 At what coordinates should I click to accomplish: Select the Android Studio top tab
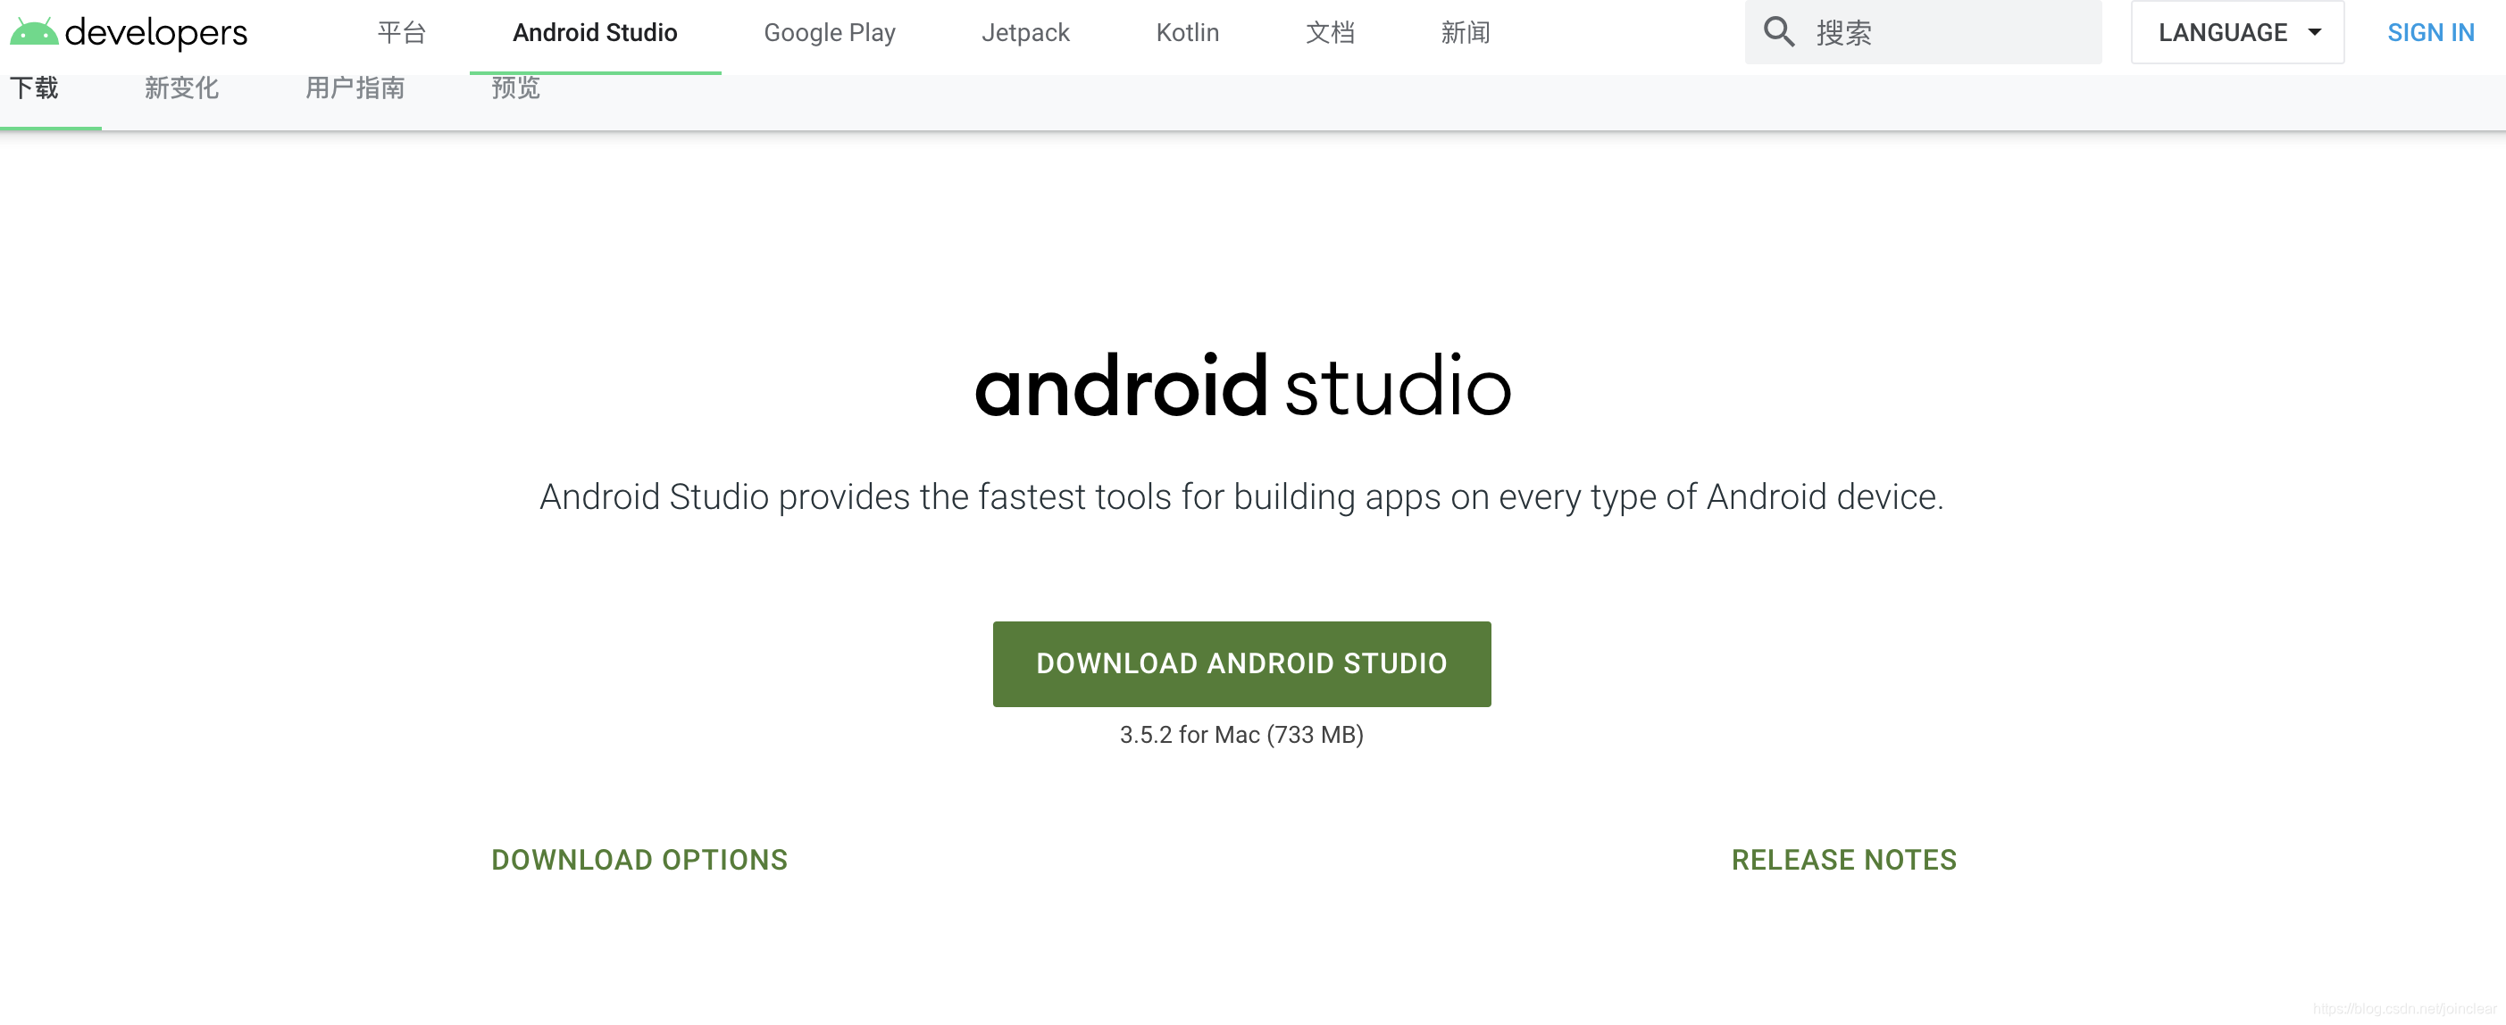[x=595, y=32]
